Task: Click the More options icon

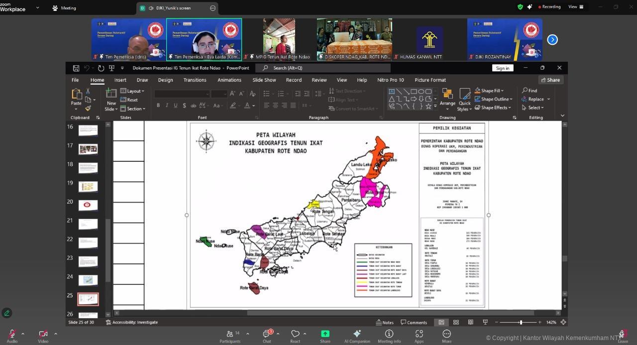Action: click(x=446, y=334)
